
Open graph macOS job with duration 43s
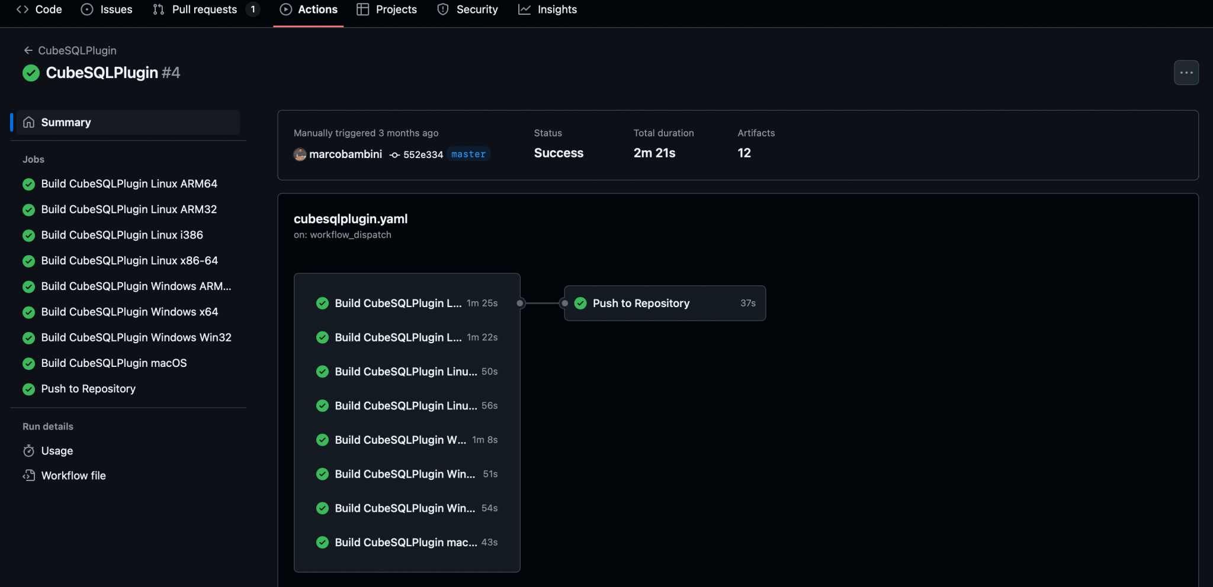(x=407, y=543)
